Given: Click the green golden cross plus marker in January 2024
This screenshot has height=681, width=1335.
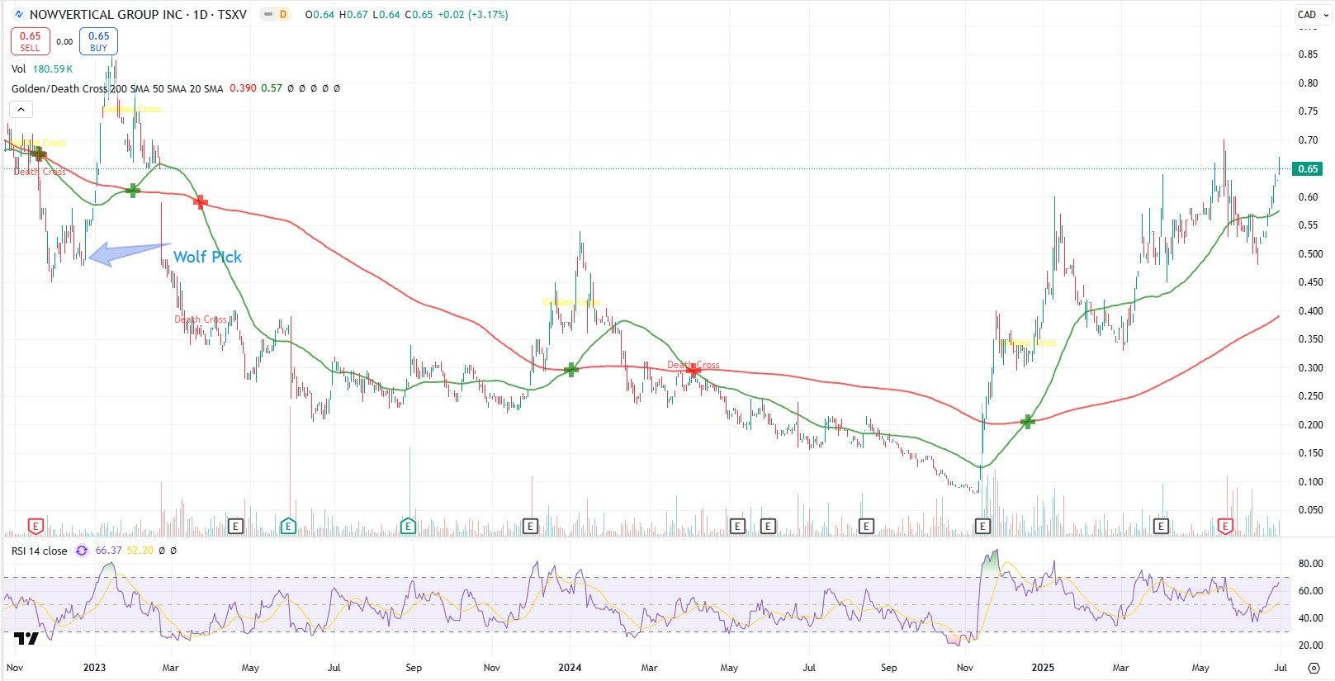Looking at the screenshot, I should pyautogui.click(x=570, y=369).
